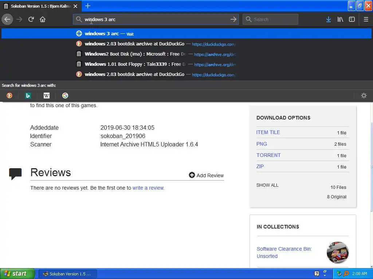Image resolution: width=373 pixels, height=279 pixels.
Task: Reload the current page
Action: [x=31, y=19]
